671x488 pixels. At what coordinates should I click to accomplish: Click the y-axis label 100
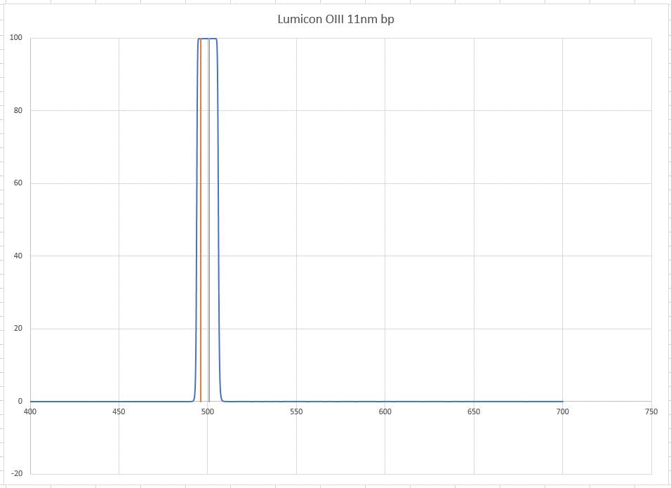tap(16, 38)
